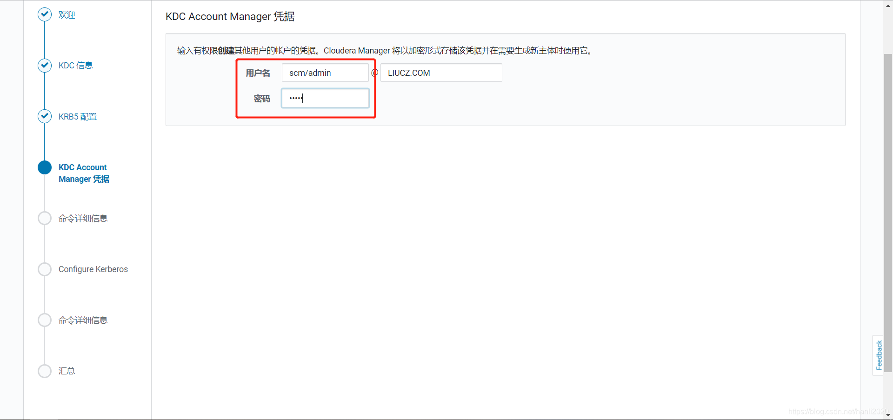Go back to the 欢迎 wizard step
This screenshot has width=893, height=420.
[67, 15]
